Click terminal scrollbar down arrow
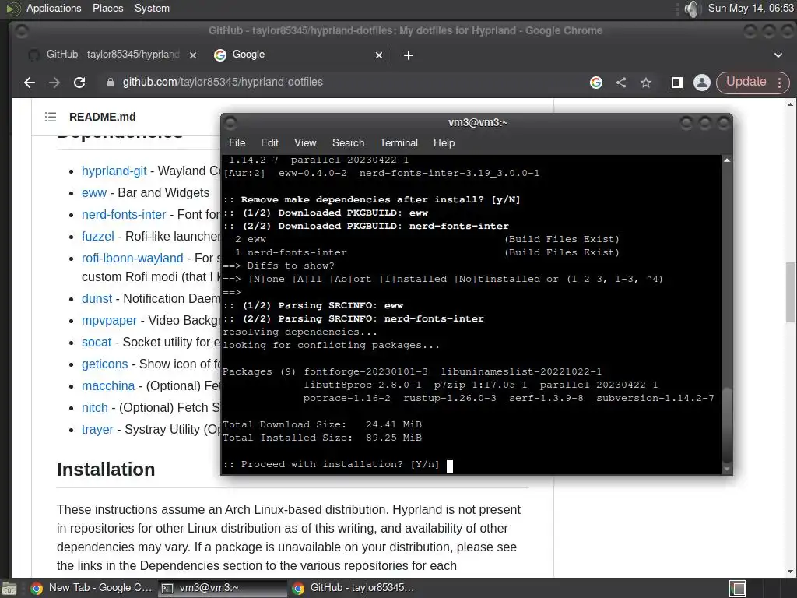The image size is (797, 598). (727, 469)
